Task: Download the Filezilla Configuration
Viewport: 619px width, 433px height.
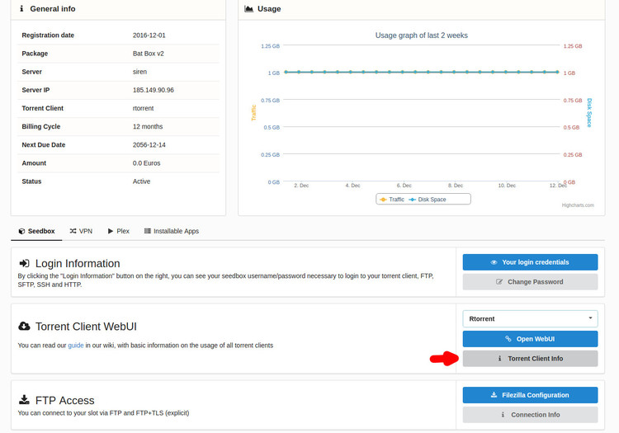Action: pyautogui.click(x=530, y=395)
